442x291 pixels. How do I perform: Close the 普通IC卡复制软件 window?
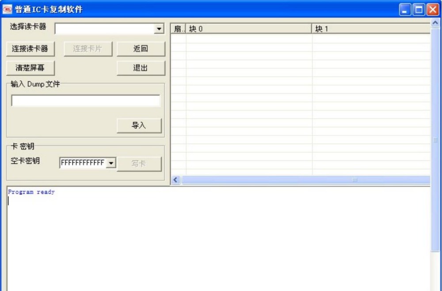click(433, 10)
